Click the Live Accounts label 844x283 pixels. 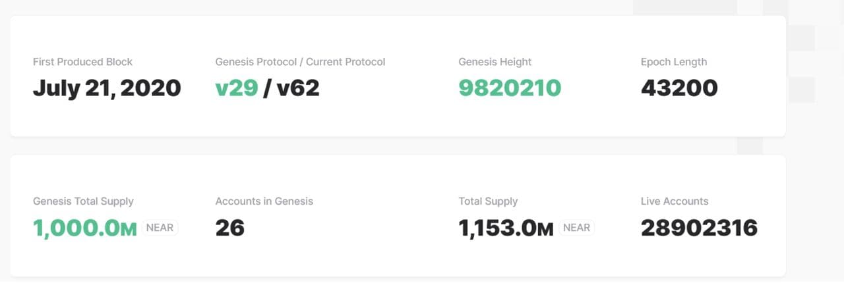tap(674, 201)
